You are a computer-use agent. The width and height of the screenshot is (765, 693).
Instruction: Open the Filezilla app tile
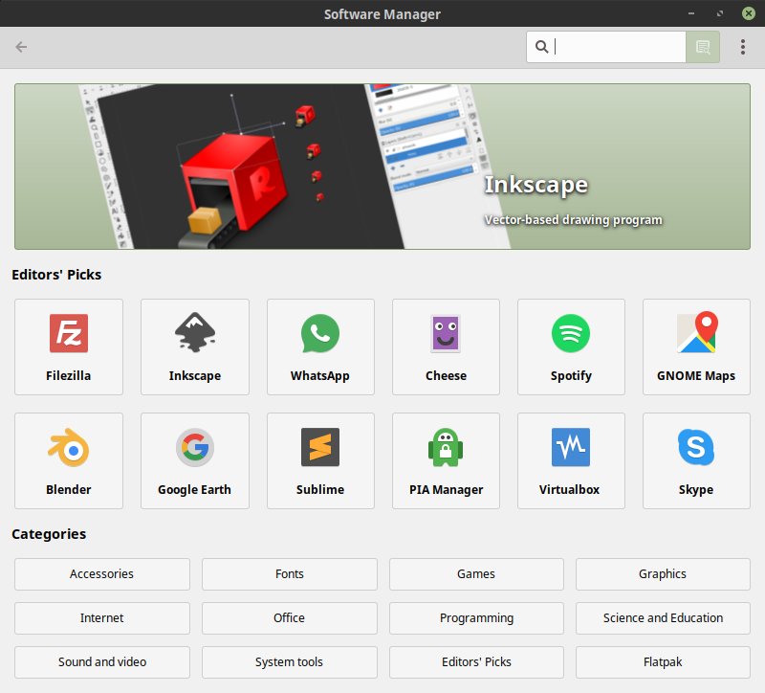click(69, 346)
